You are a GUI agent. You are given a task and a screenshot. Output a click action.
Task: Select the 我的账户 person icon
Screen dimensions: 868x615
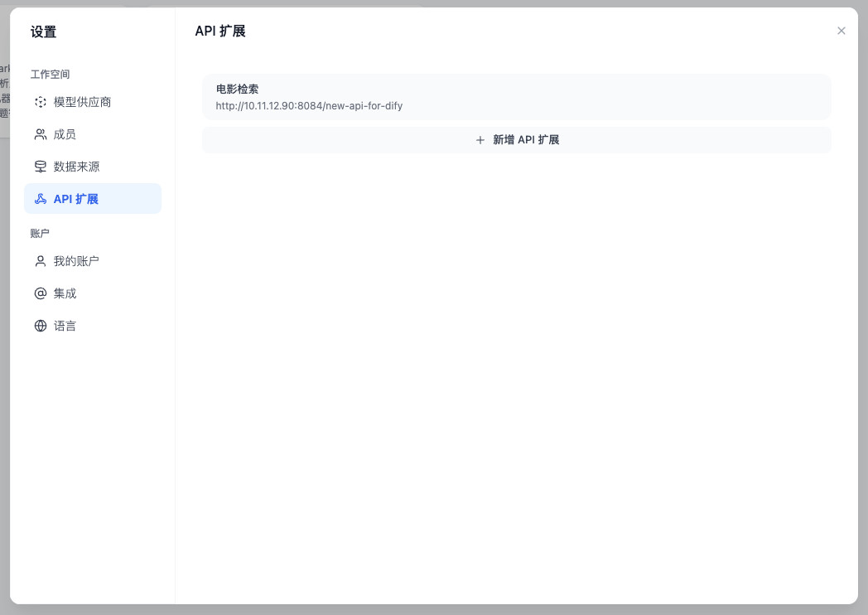click(40, 260)
